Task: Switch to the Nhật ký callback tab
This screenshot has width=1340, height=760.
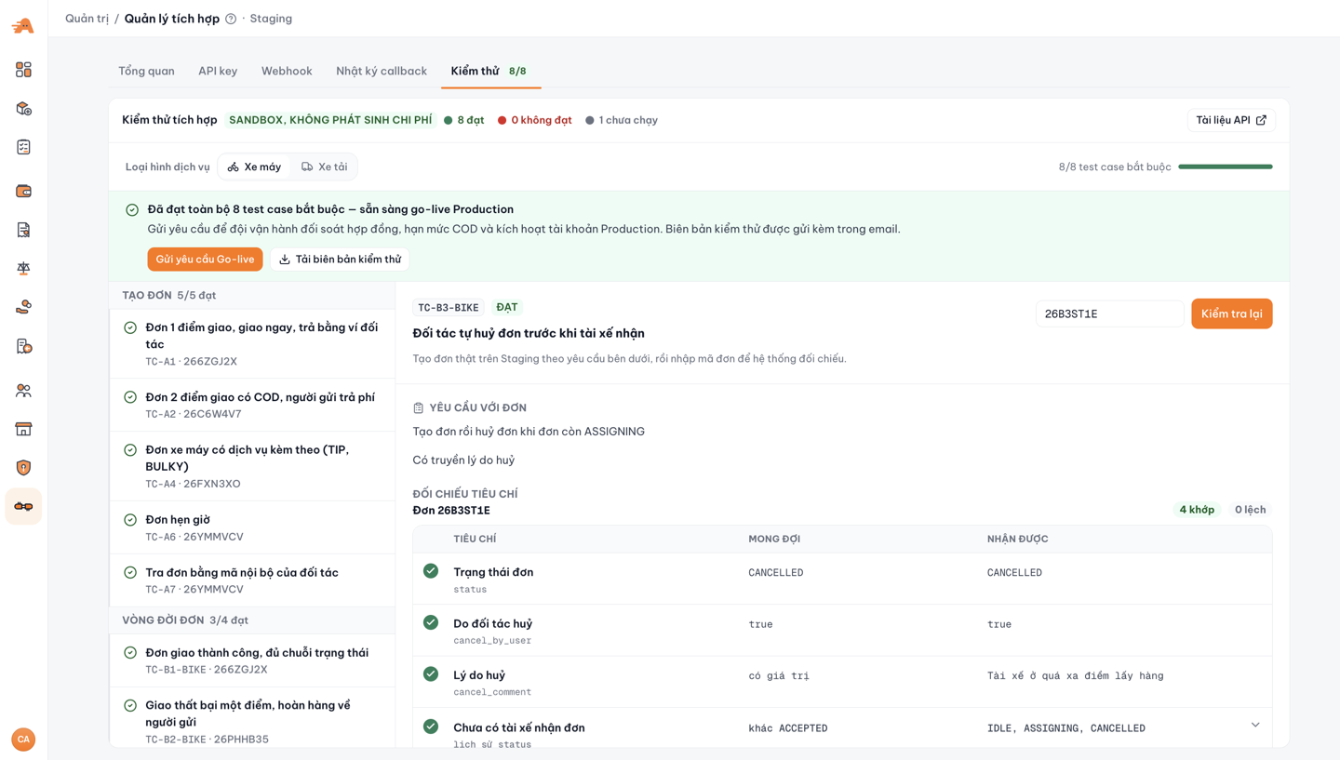Action: tap(382, 71)
